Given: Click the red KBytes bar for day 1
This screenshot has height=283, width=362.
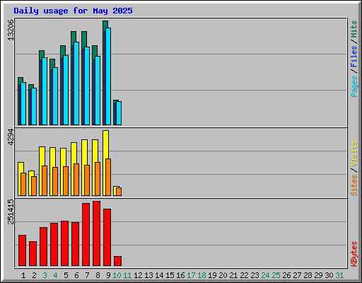Looking at the screenshot, I should coord(23,250).
